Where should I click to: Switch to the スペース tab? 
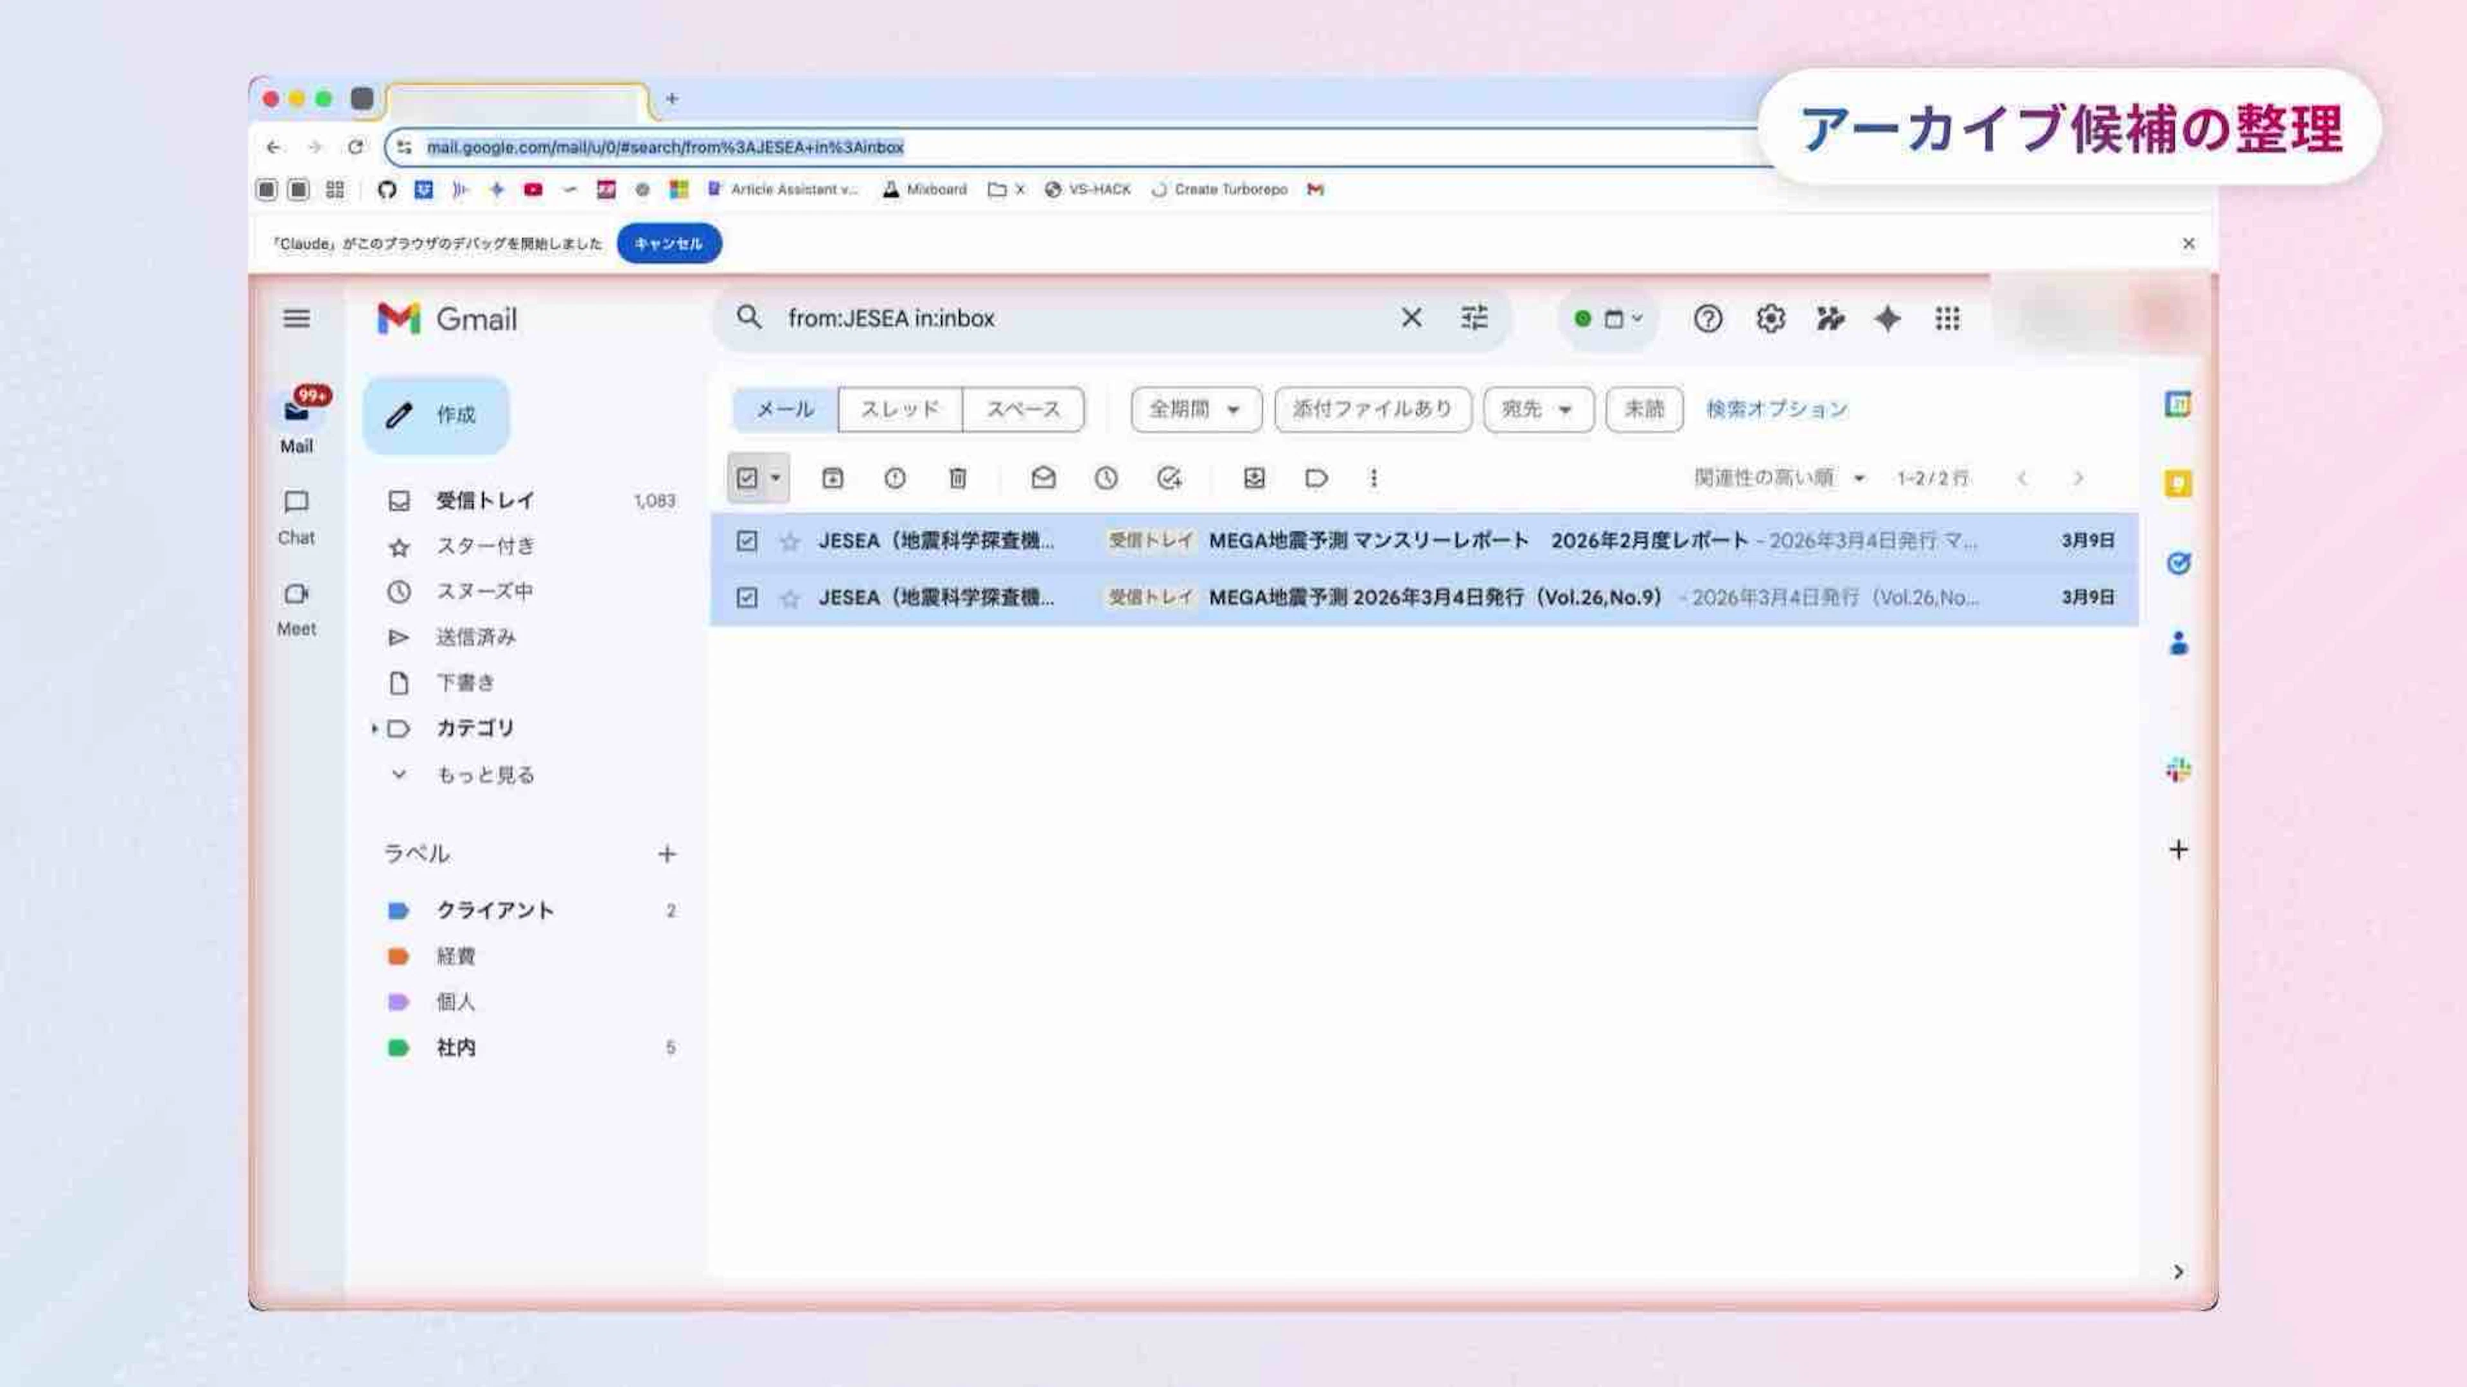point(1023,410)
